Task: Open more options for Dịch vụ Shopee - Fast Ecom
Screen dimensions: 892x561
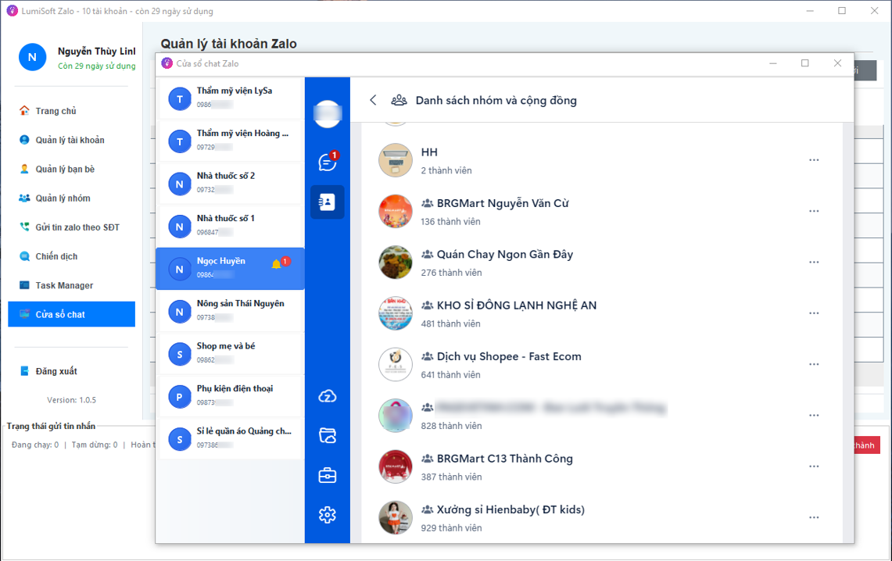Action: (x=814, y=364)
